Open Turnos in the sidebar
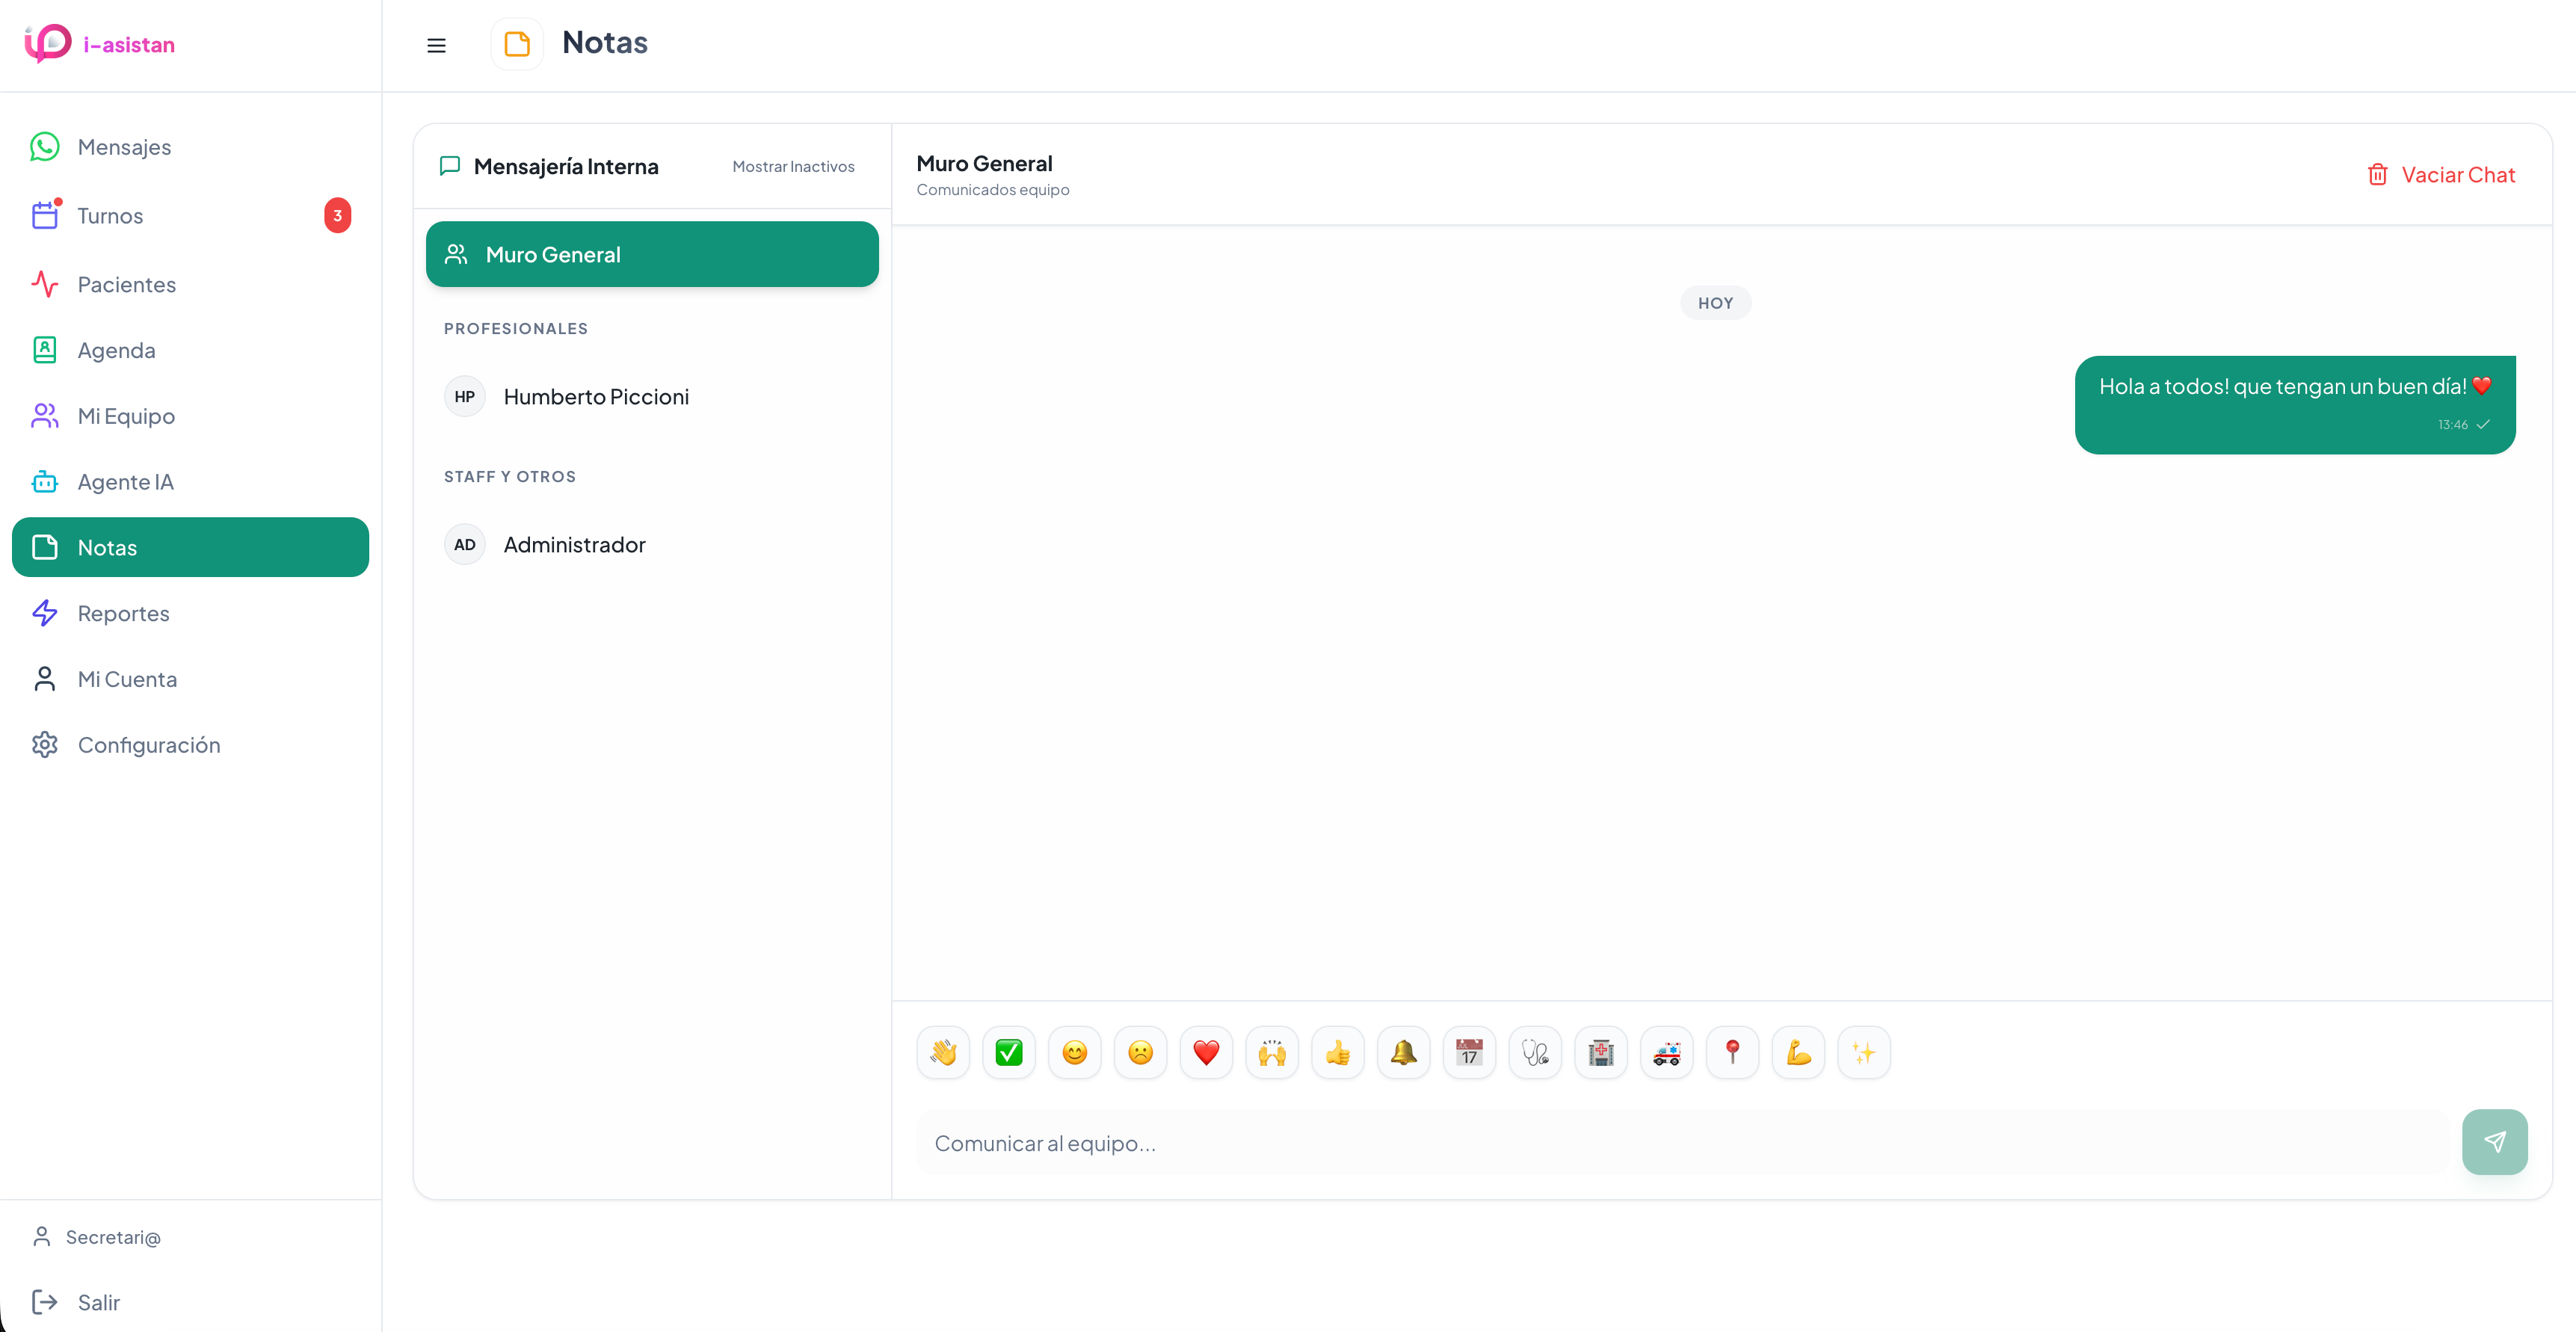Image resolution: width=2576 pixels, height=1332 pixels. click(190, 216)
